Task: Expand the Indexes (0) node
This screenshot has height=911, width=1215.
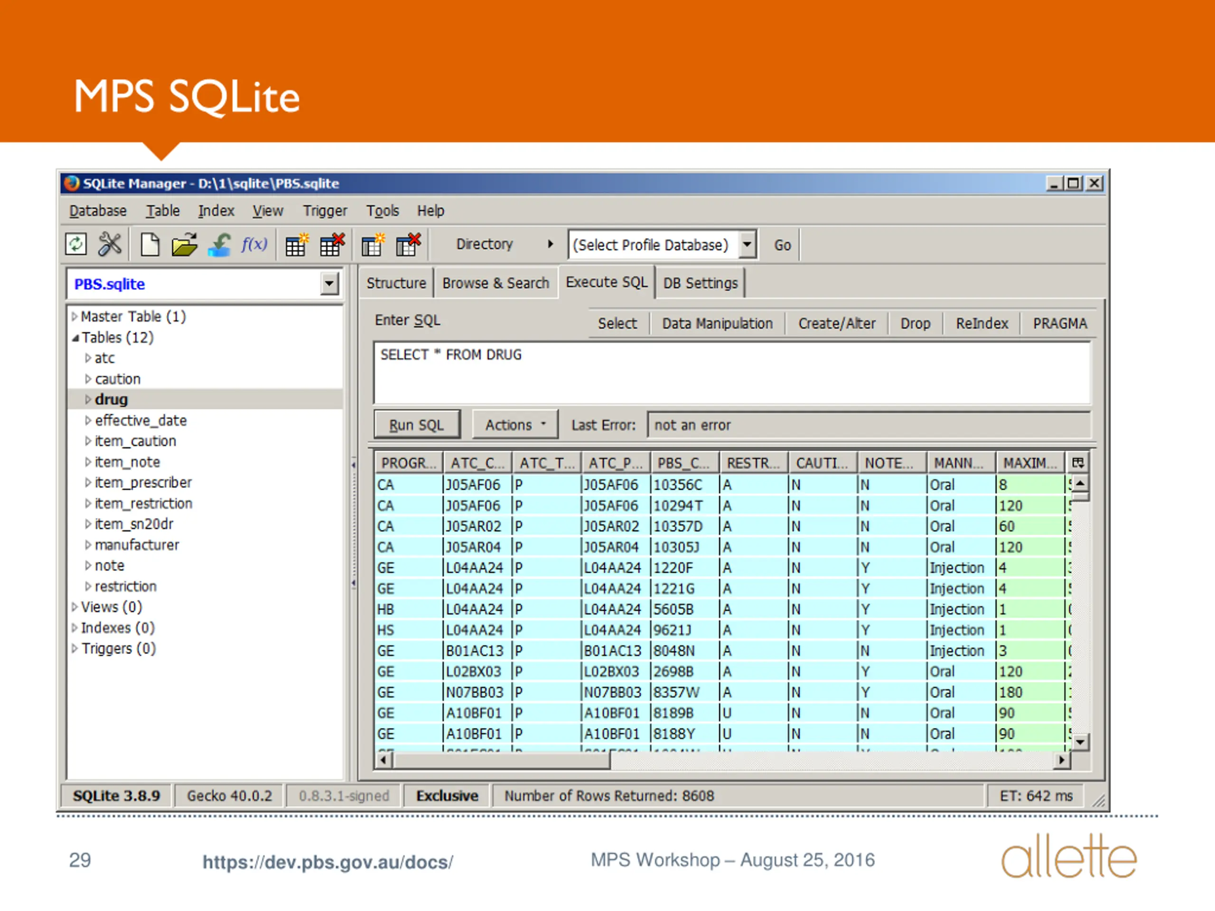Action: (75, 628)
